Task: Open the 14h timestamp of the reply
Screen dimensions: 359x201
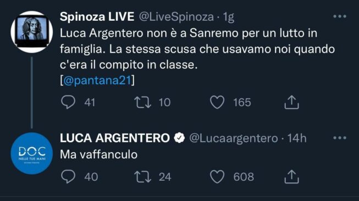Action: 296,138
